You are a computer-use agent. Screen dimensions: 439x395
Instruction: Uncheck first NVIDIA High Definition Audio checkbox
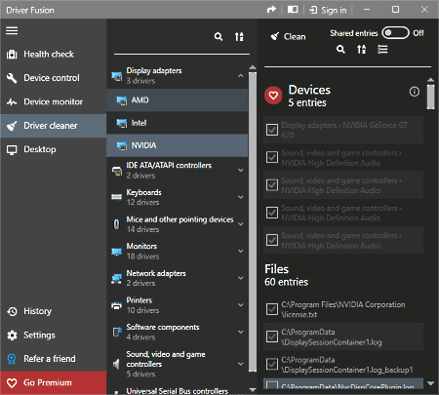(x=272, y=157)
